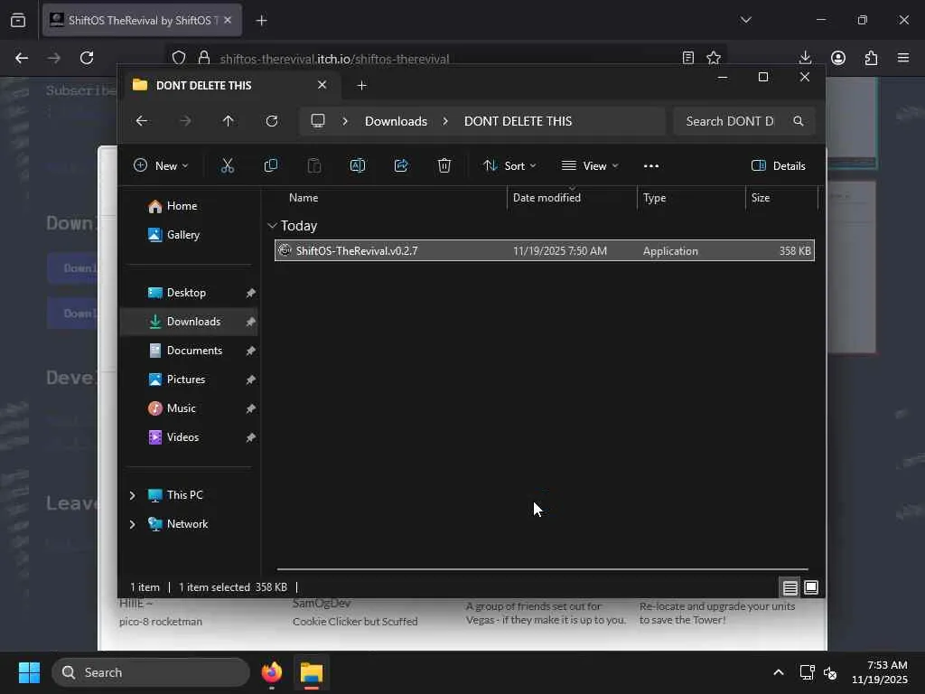Click the Type column header
The image size is (925, 694).
click(x=691, y=198)
